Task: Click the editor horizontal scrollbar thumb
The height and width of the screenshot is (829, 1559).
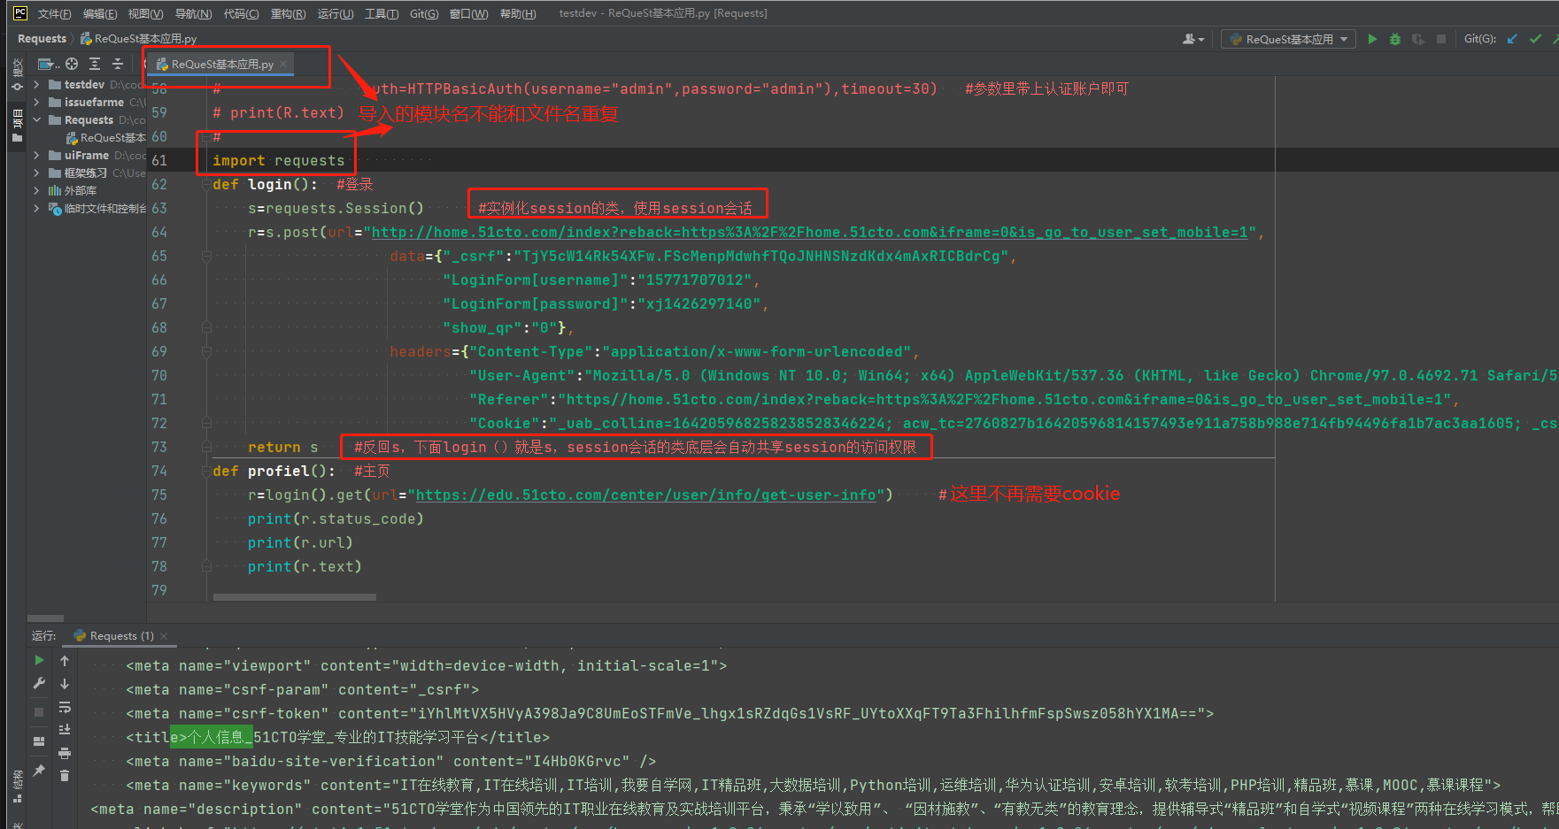Action: (x=295, y=597)
